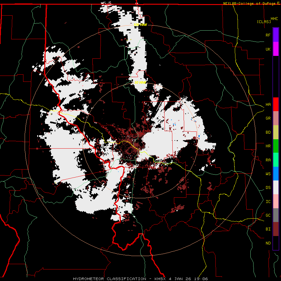
Task: Click the 'RA' legend label
Action: (x=268, y=160)
